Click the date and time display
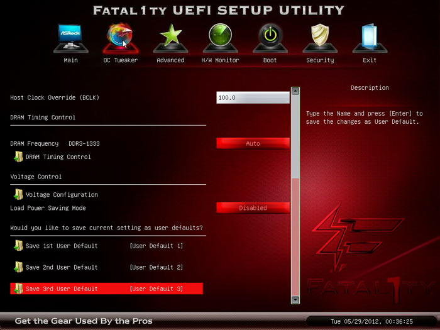 (x=371, y=321)
